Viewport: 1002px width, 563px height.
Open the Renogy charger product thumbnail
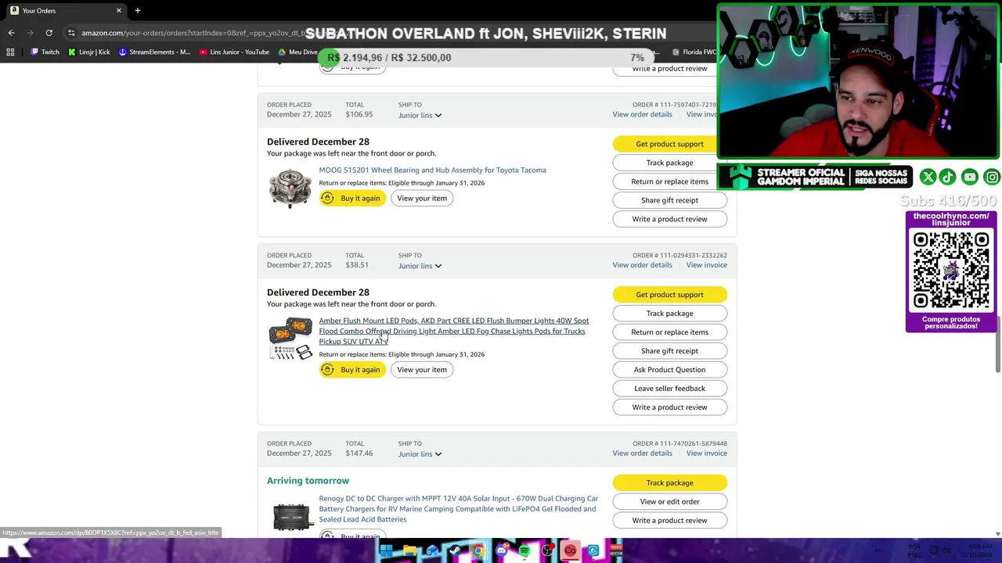[291, 517]
